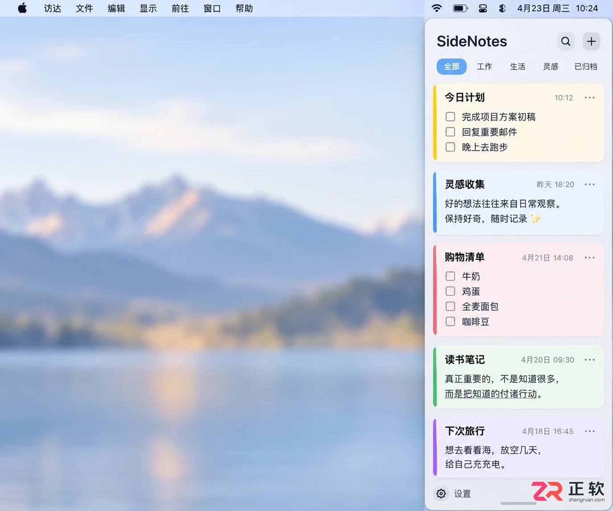Open the 读书笔记 note title
This screenshot has height=511, width=613.
pos(464,360)
